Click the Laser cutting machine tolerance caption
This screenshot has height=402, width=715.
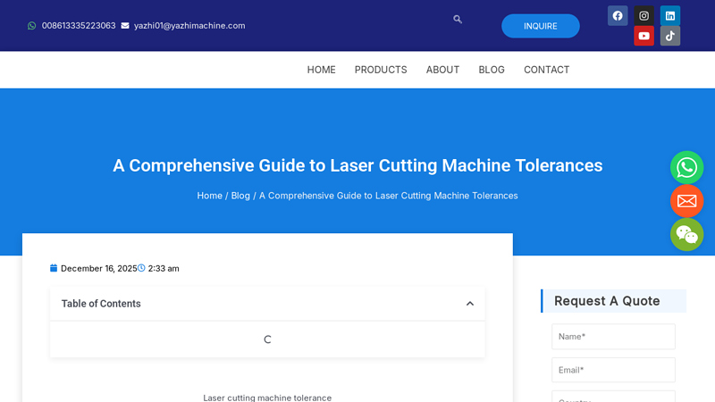(x=267, y=398)
